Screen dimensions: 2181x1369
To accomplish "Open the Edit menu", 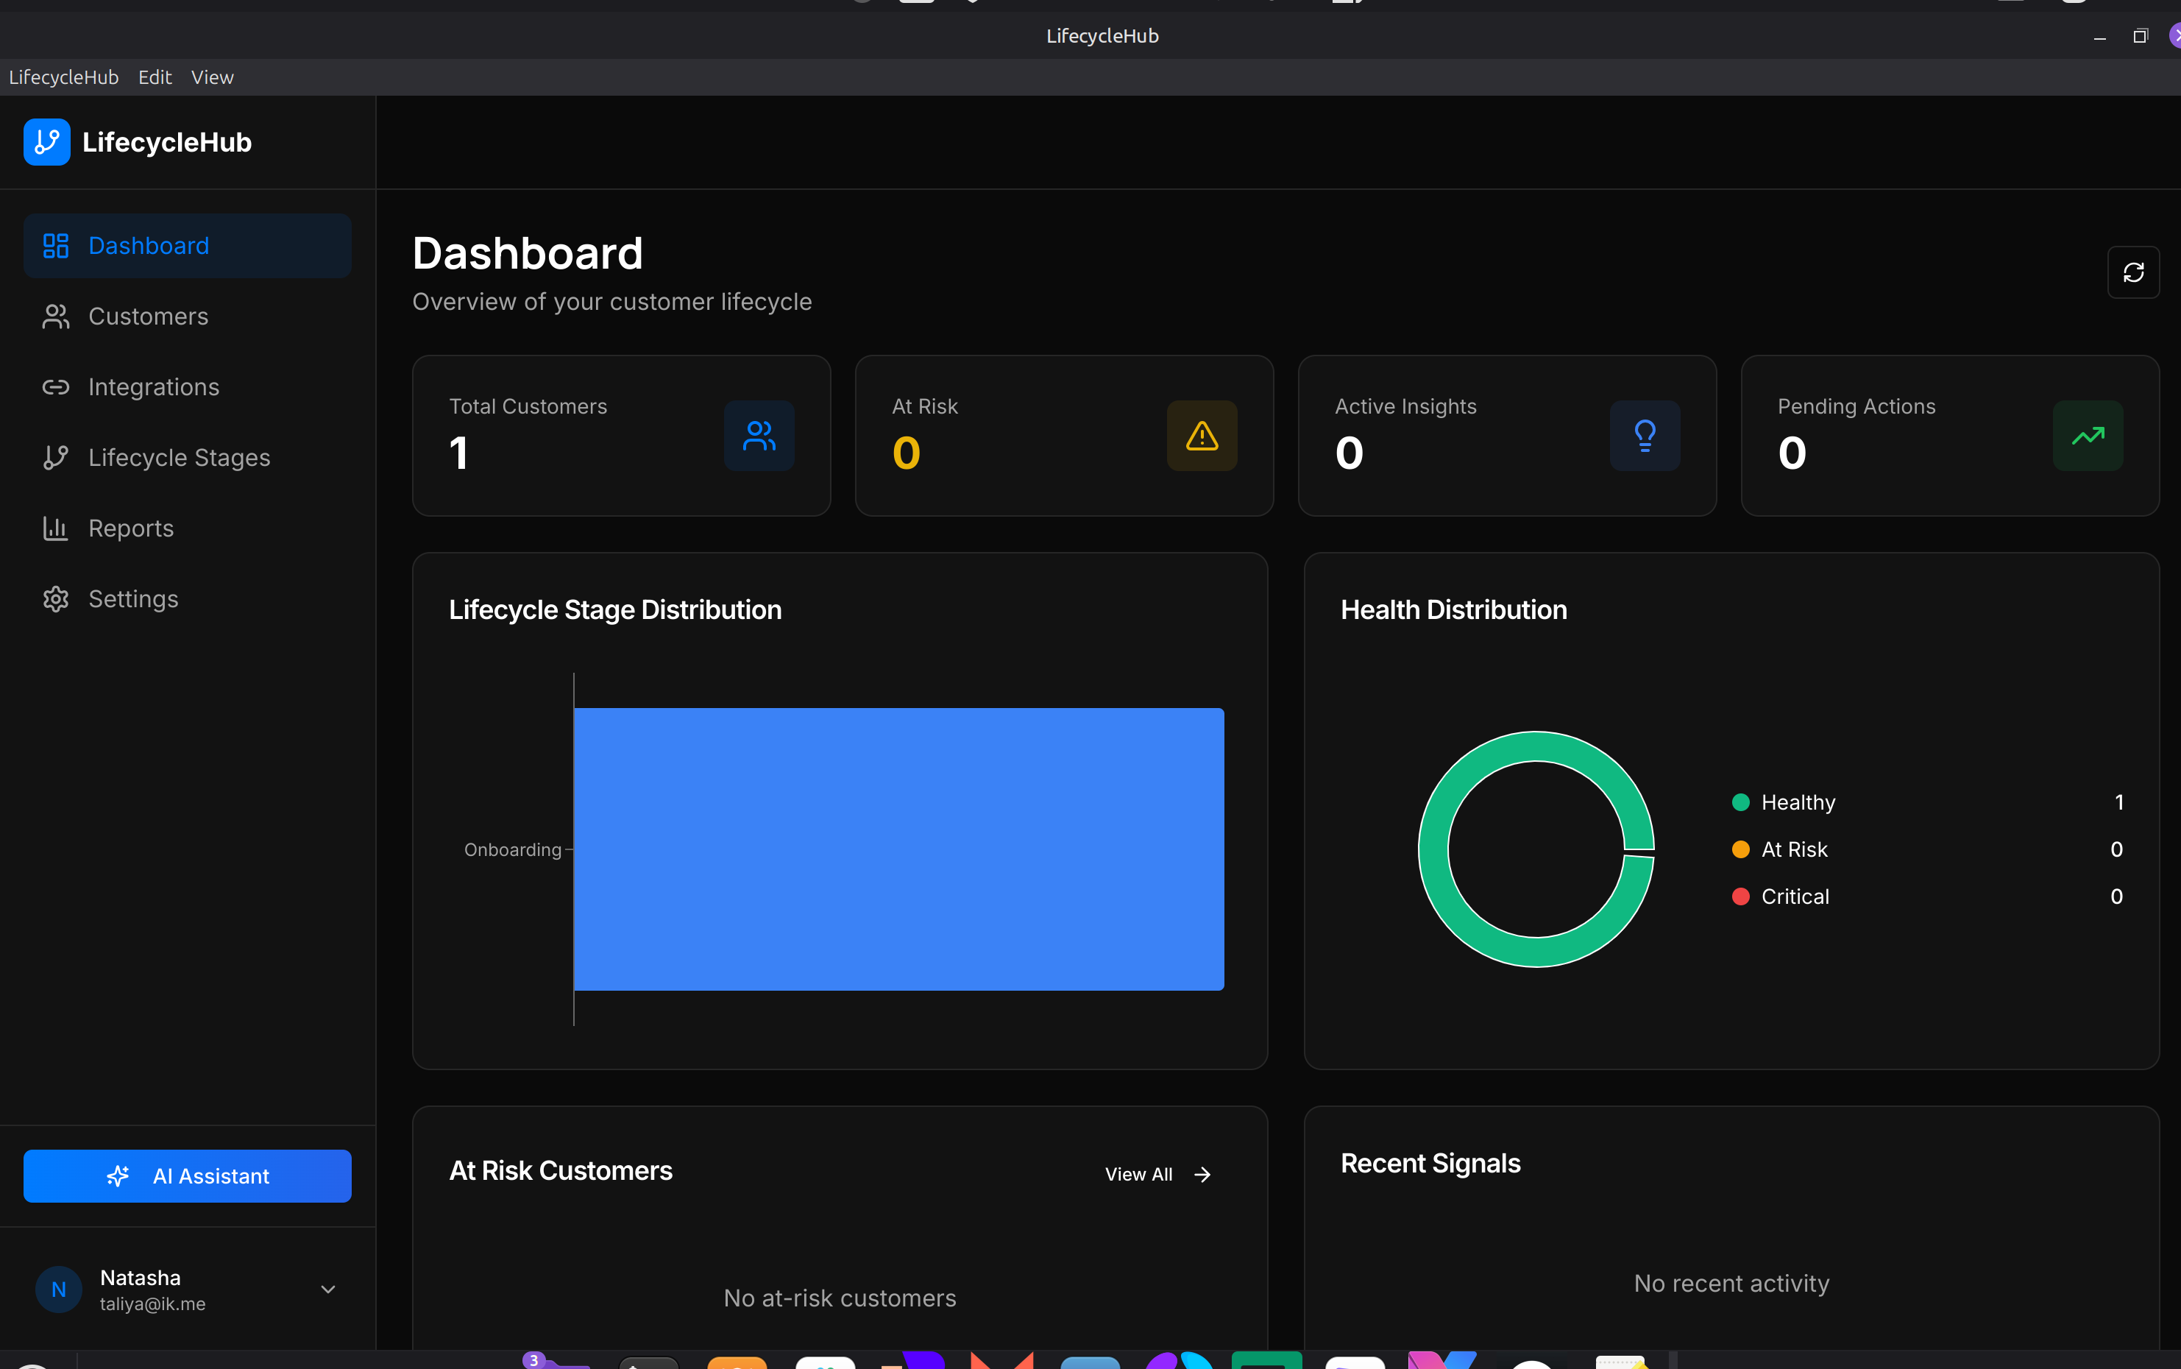I will coord(154,77).
